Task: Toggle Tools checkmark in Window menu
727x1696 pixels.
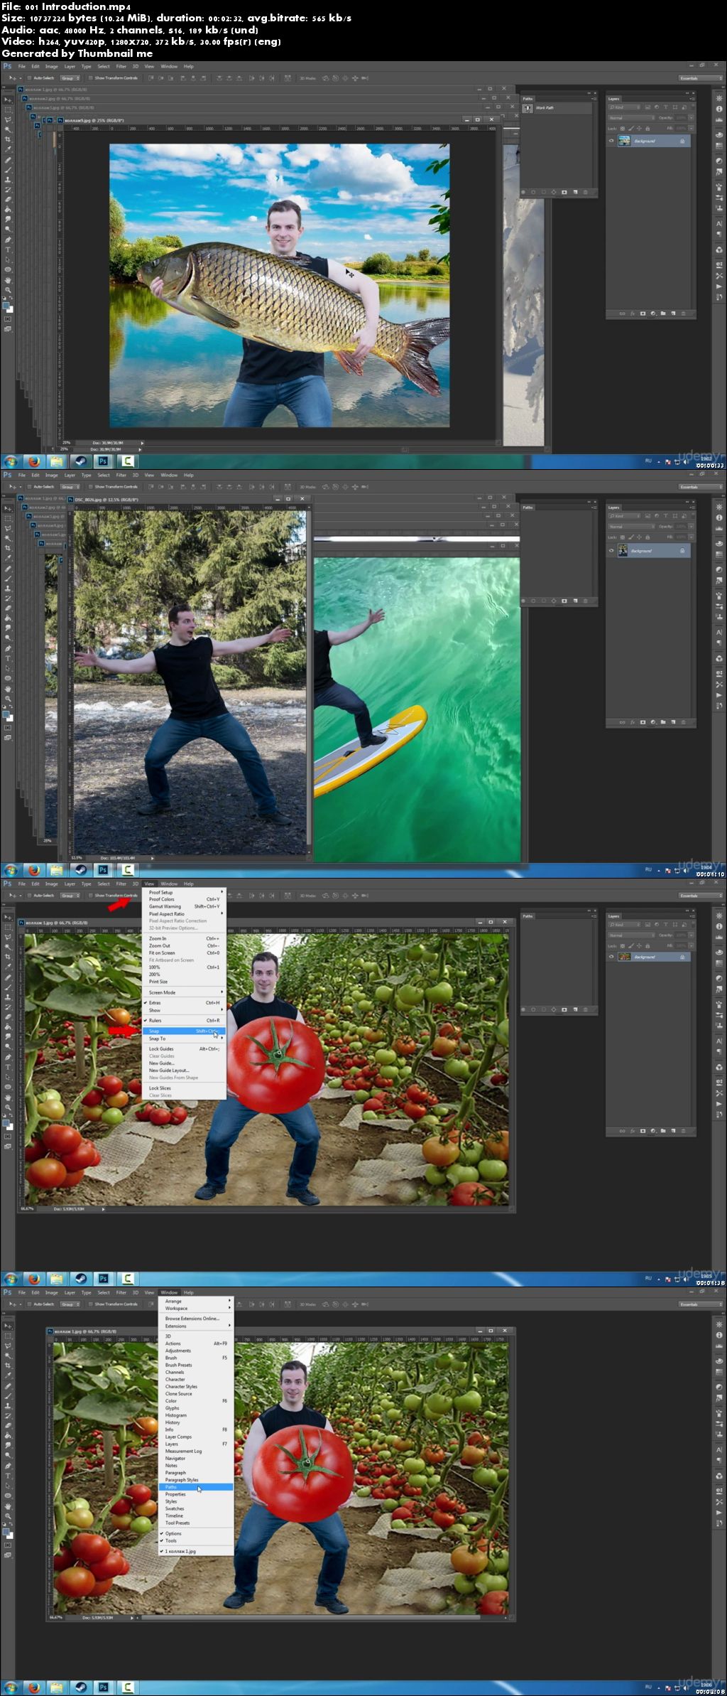Action: click(196, 1540)
